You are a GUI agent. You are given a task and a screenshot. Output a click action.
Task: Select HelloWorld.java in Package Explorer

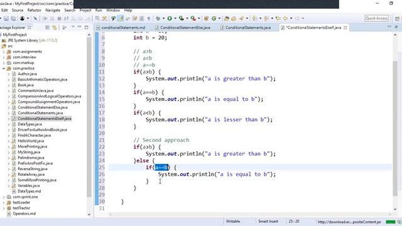[31, 141]
